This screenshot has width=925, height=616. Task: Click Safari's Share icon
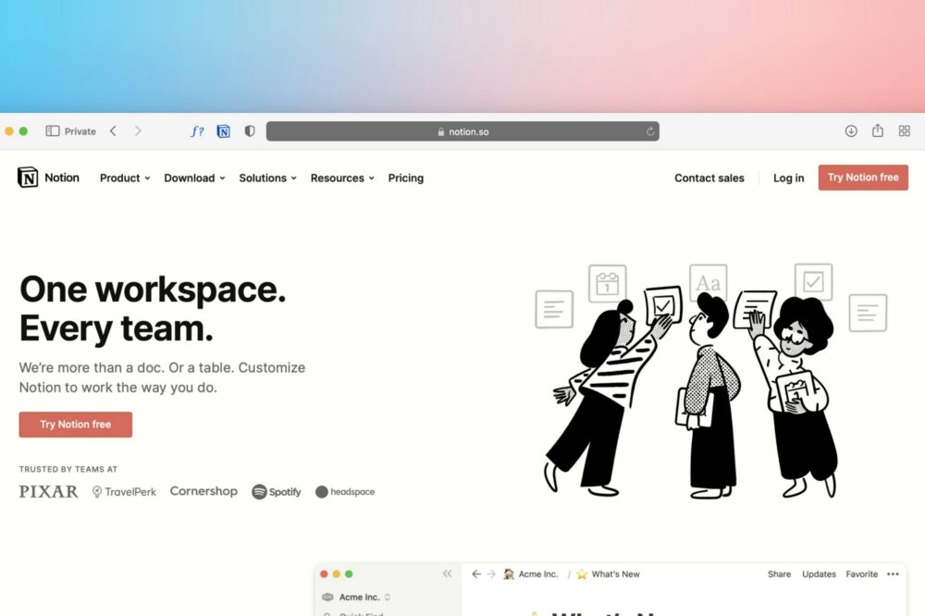877,131
